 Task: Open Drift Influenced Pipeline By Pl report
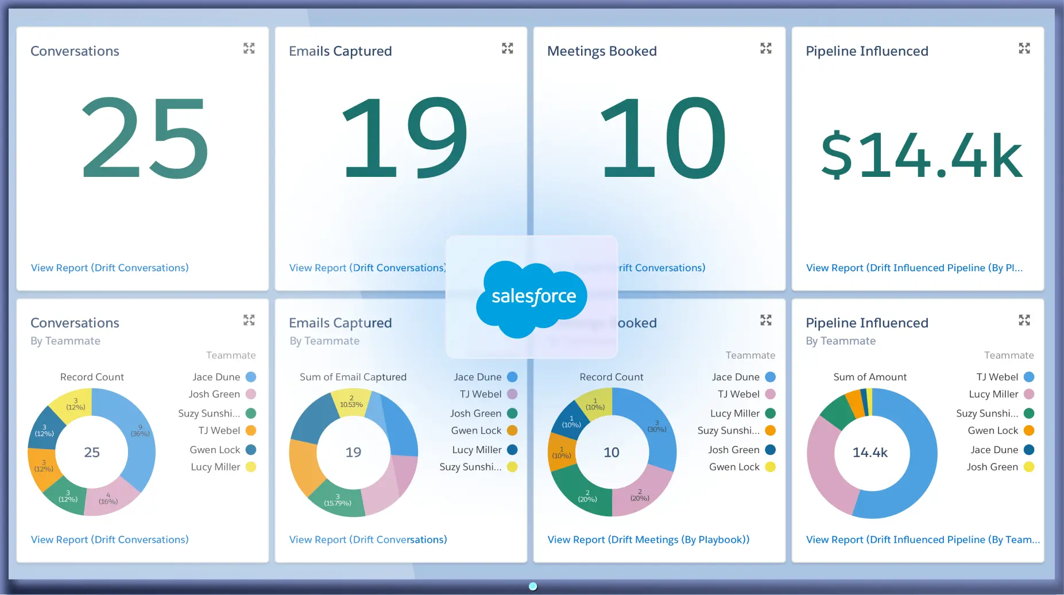click(913, 268)
